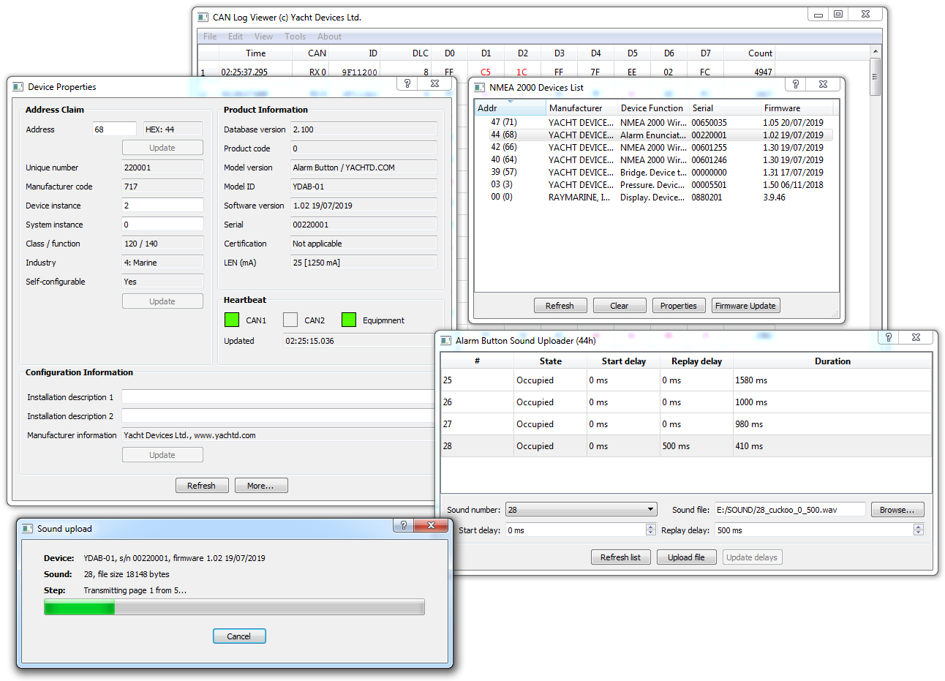Image resolution: width=945 pixels, height=681 pixels.
Task: Click the Sound upload window title icon
Action: coord(28,528)
